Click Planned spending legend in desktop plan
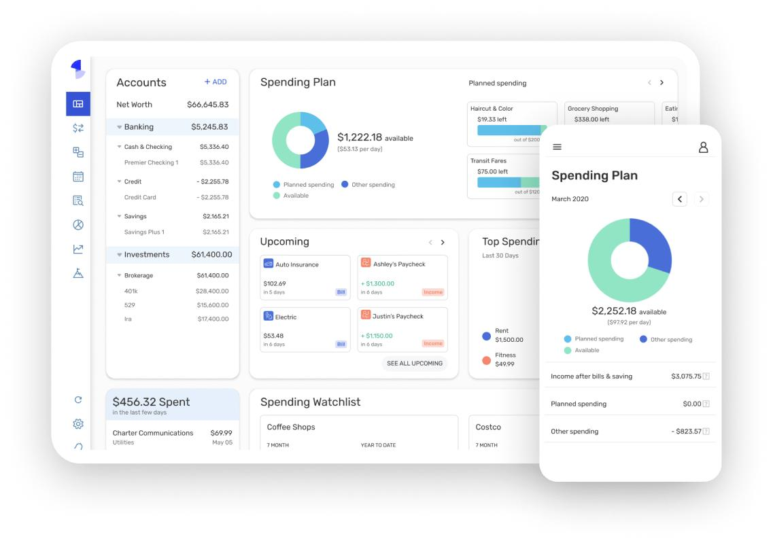 tap(304, 185)
